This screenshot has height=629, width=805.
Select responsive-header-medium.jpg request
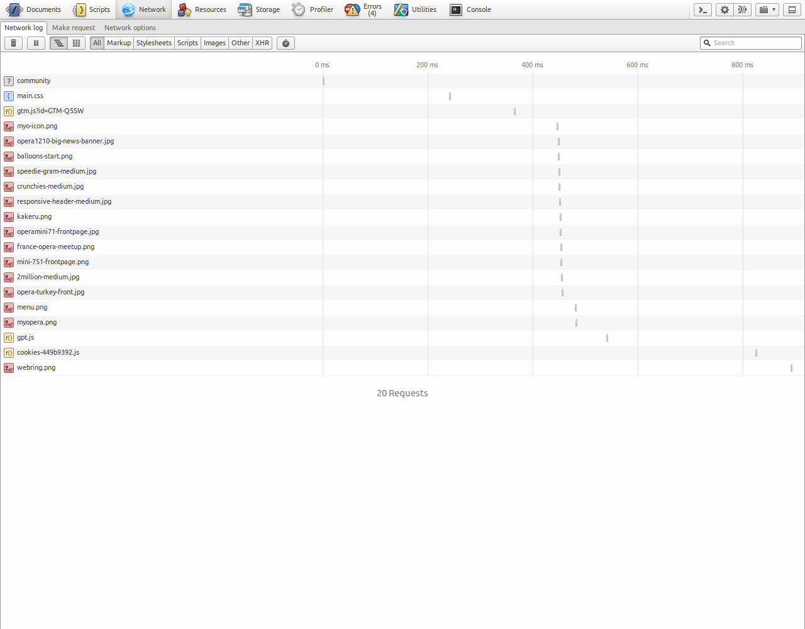[x=402, y=201]
